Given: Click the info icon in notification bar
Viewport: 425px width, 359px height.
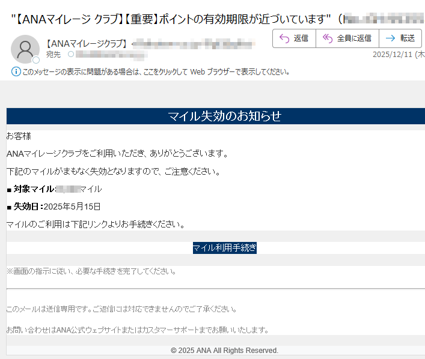Looking at the screenshot, I should pyautogui.click(x=16, y=72).
